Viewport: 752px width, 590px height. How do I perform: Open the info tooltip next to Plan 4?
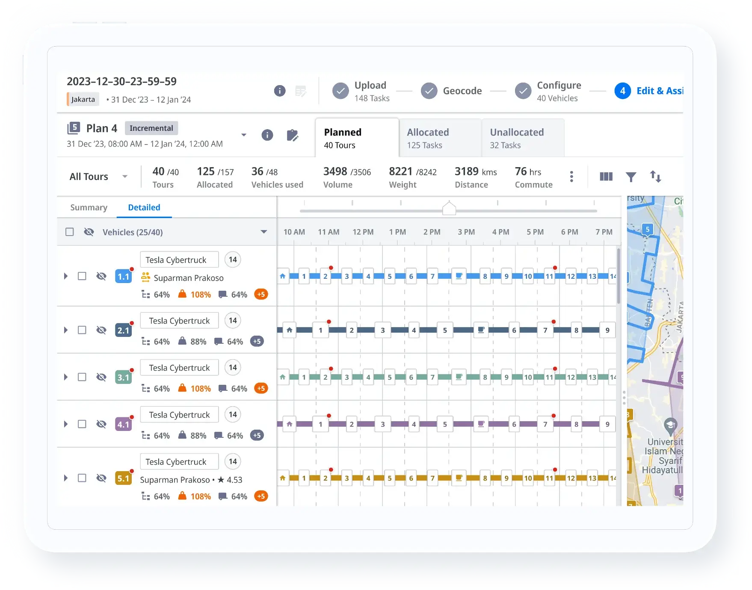[267, 135]
